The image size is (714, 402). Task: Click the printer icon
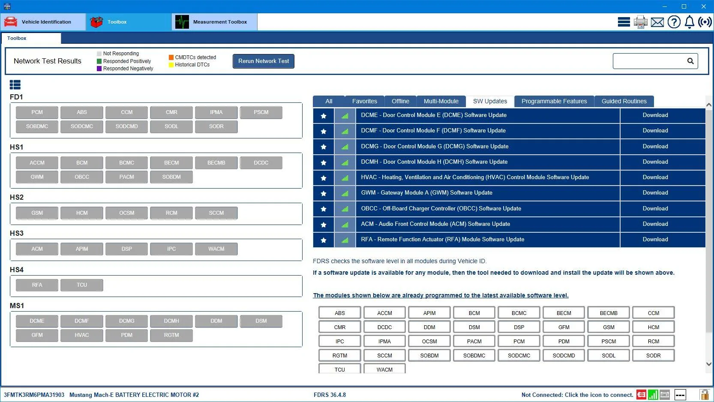tap(641, 22)
